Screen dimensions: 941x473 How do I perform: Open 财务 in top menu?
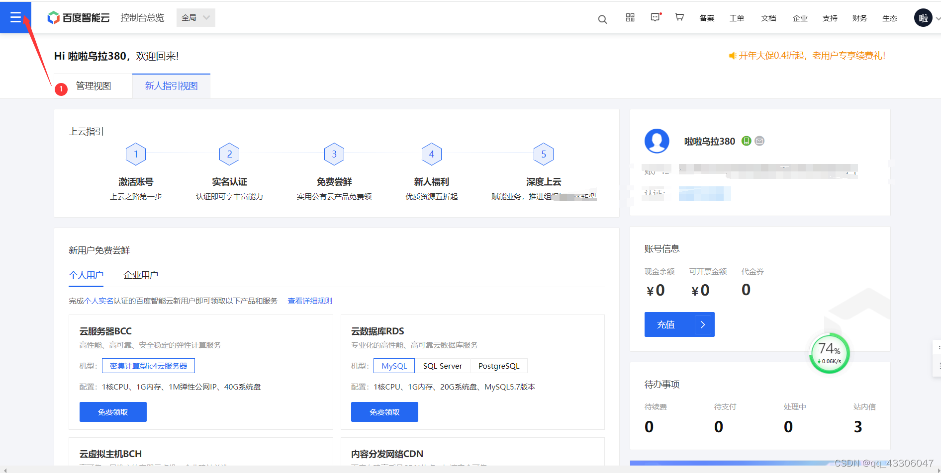pos(860,18)
